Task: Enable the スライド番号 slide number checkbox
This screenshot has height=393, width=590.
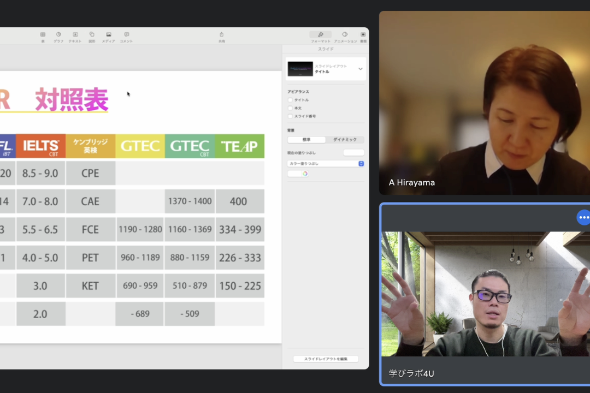Action: coord(290,117)
